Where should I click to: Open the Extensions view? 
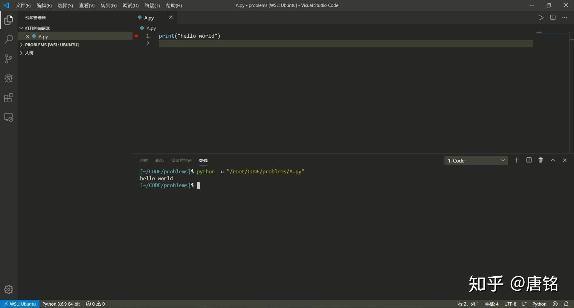[x=9, y=98]
